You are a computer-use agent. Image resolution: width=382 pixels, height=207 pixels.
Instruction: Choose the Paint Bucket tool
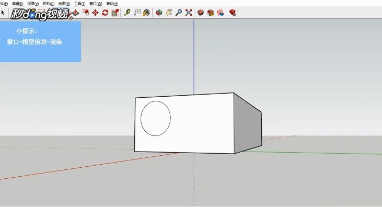point(146,13)
